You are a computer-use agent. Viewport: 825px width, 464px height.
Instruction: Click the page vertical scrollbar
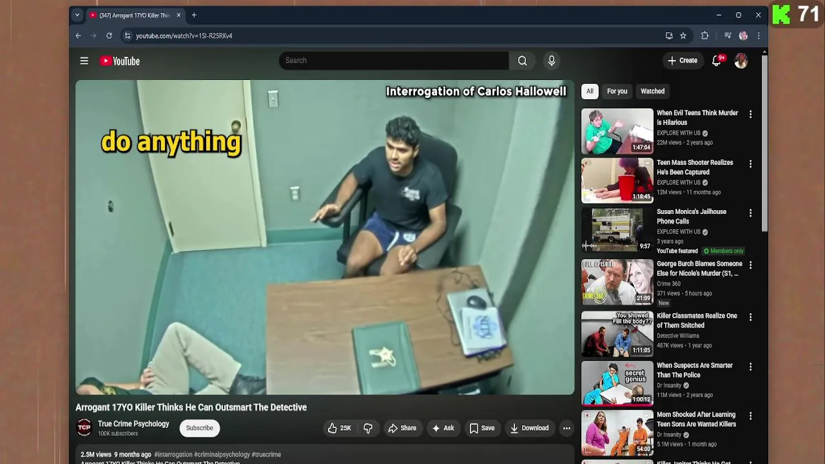point(764,143)
